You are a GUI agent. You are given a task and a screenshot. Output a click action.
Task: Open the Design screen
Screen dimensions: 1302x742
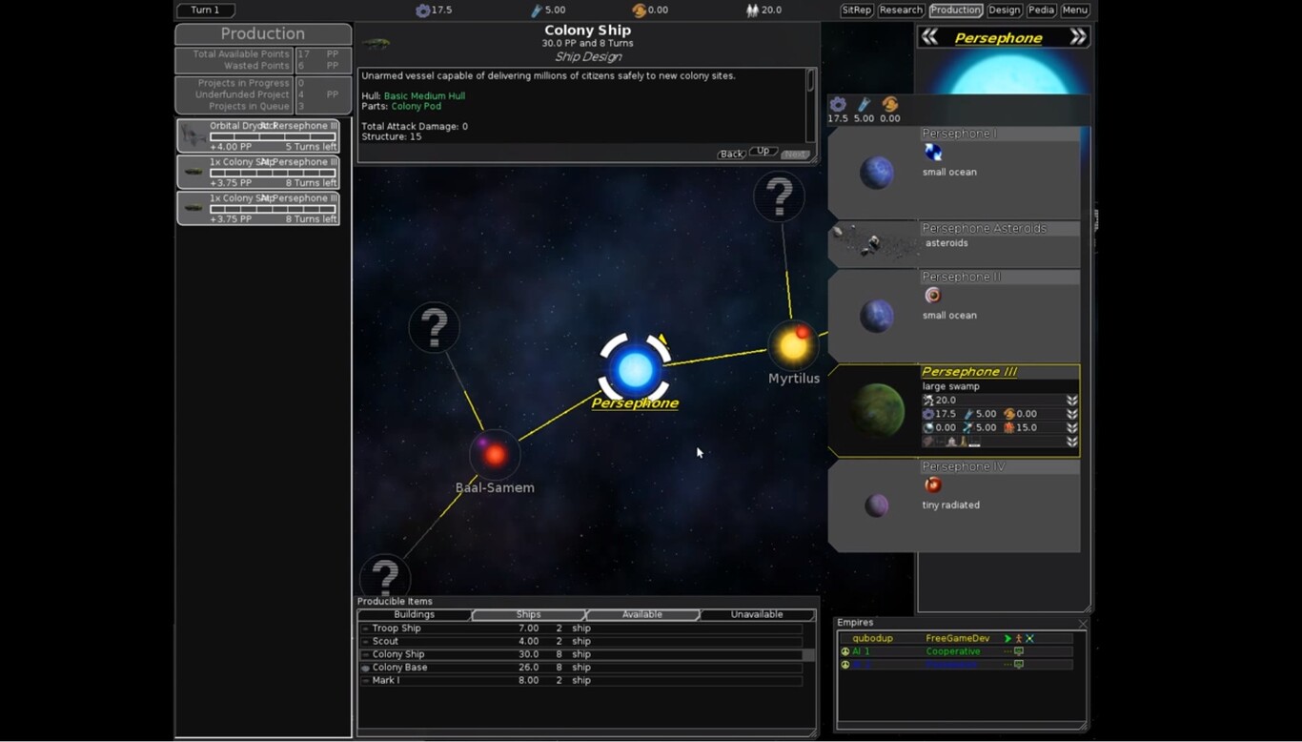pyautogui.click(x=1004, y=10)
